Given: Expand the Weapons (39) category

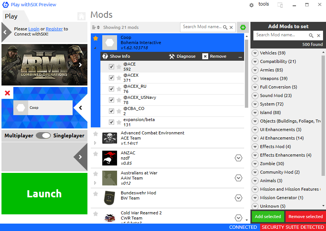Looking at the screenshot, I should click(255, 79).
